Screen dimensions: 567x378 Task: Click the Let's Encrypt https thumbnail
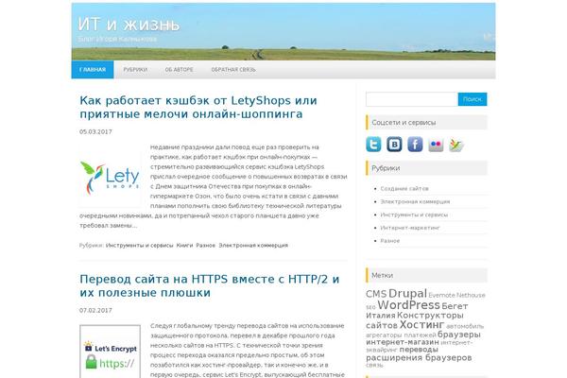pos(110,352)
